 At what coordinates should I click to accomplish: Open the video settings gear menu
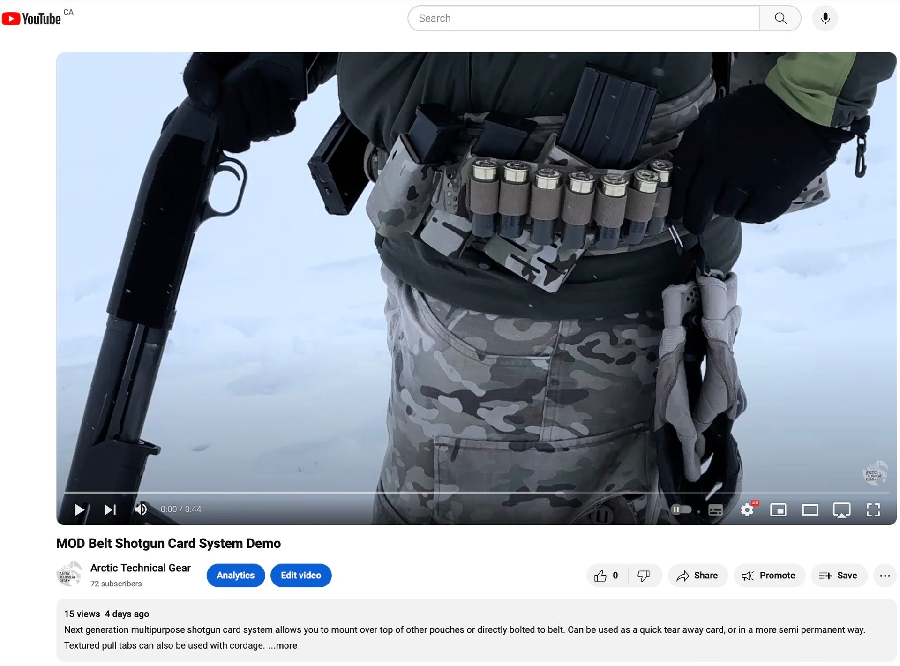pos(747,509)
